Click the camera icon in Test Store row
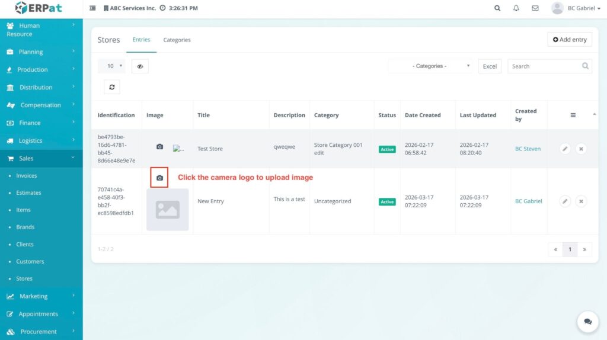The height and width of the screenshot is (340, 607). 159,147
